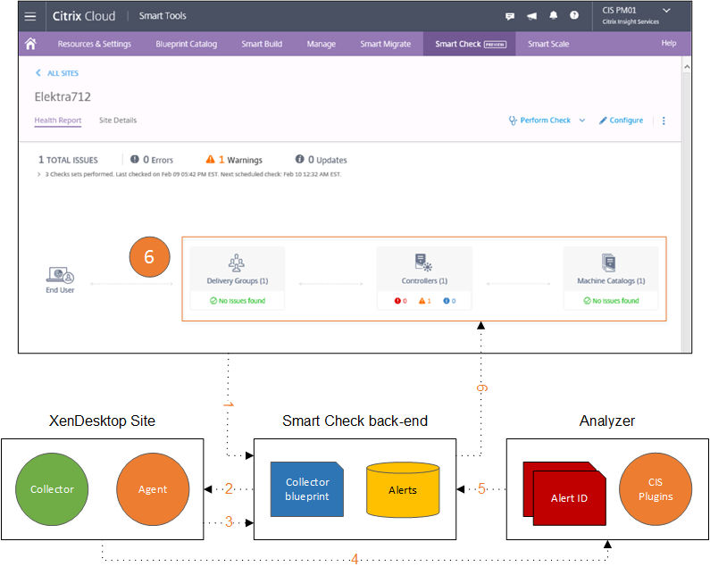
Task: Click Controllers red error count
Action: pos(401,301)
